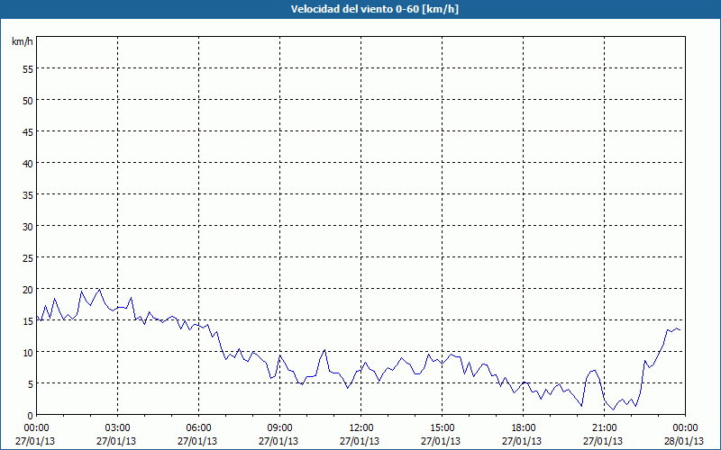This screenshot has width=721, height=450.
Task: Click the 09:00 time label
Action: tap(280, 428)
